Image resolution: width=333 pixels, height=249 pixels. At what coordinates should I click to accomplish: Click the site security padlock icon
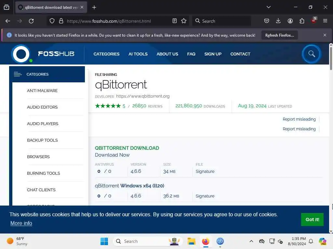coord(61,21)
